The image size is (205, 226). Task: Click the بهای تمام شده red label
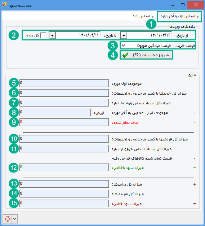coord(125,123)
